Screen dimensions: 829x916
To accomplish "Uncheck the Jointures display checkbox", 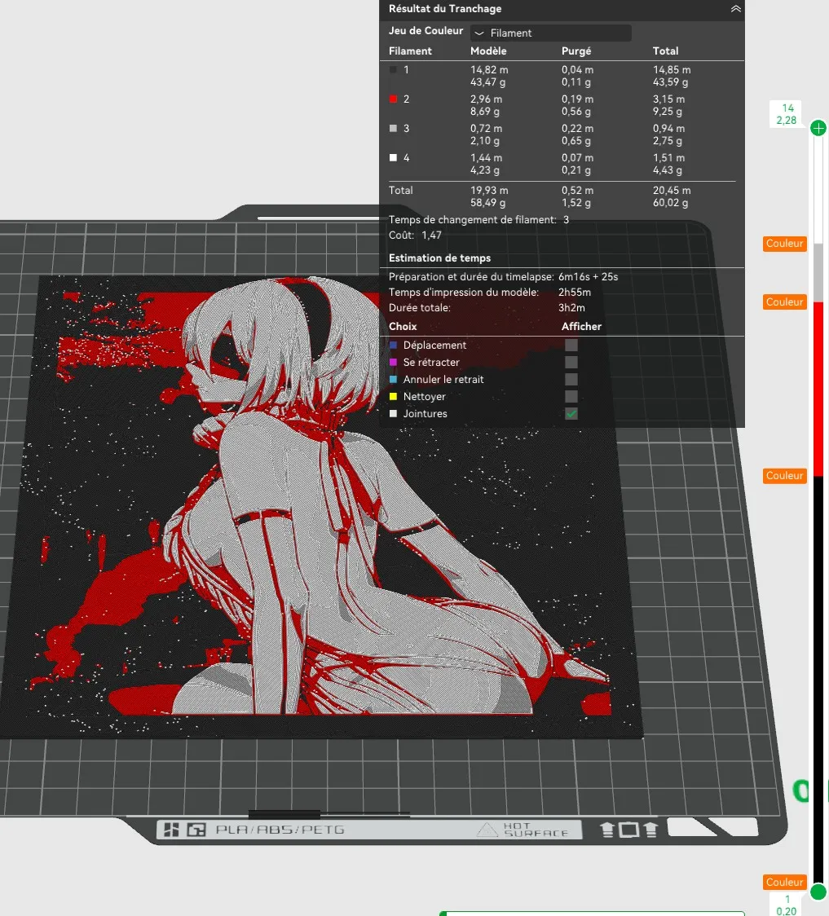I will [571, 414].
